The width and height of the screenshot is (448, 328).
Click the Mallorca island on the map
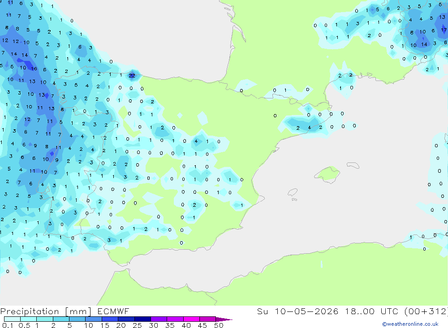(327, 174)
